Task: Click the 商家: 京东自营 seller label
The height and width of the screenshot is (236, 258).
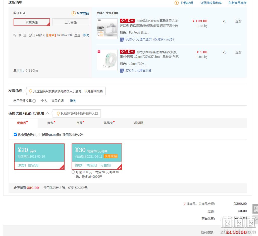Action: click(108, 13)
